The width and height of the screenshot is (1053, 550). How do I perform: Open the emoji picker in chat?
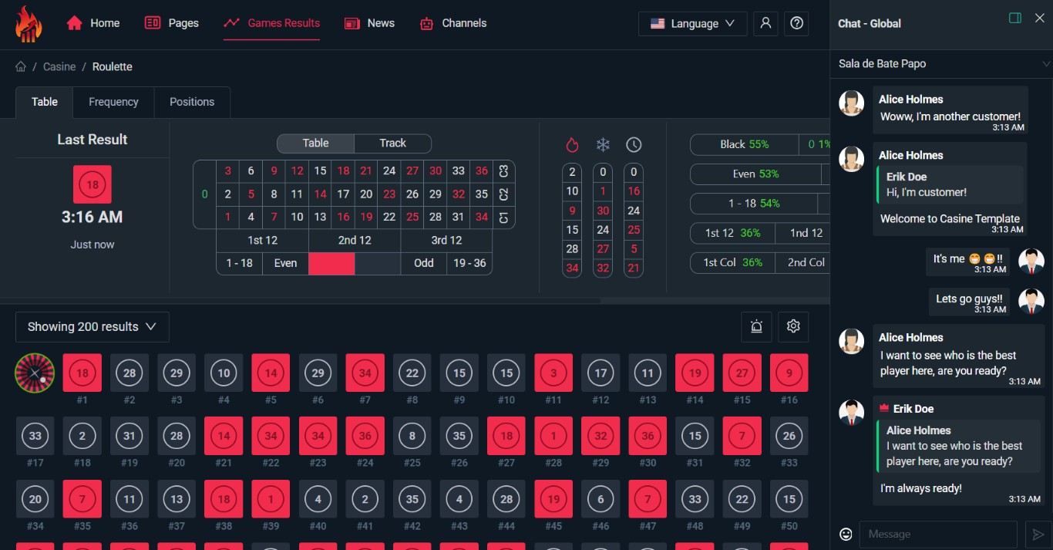tap(846, 534)
